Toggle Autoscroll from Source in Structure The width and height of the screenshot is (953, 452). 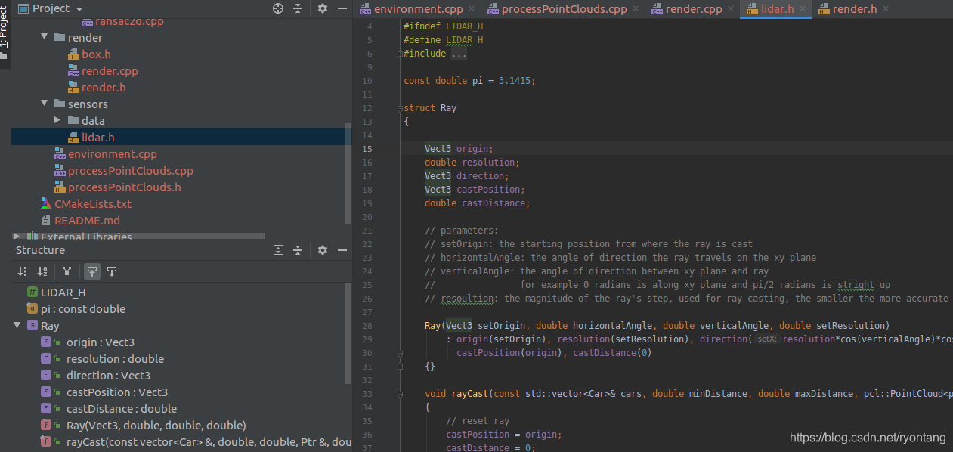point(112,271)
